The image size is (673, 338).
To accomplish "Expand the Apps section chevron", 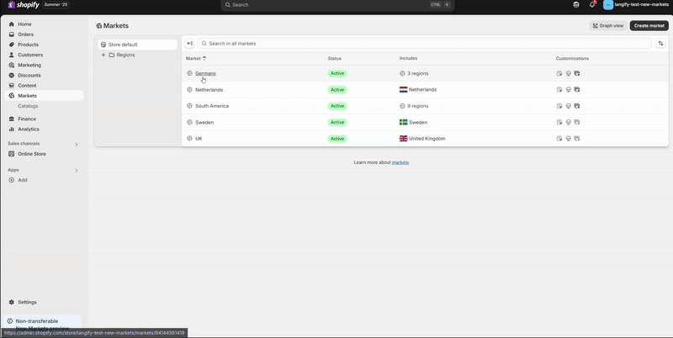I will (x=77, y=171).
